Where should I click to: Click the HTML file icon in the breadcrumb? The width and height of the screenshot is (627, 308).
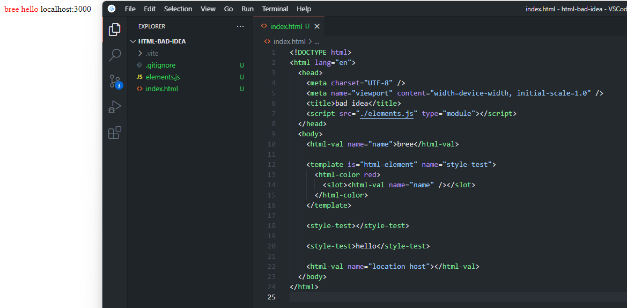267,42
